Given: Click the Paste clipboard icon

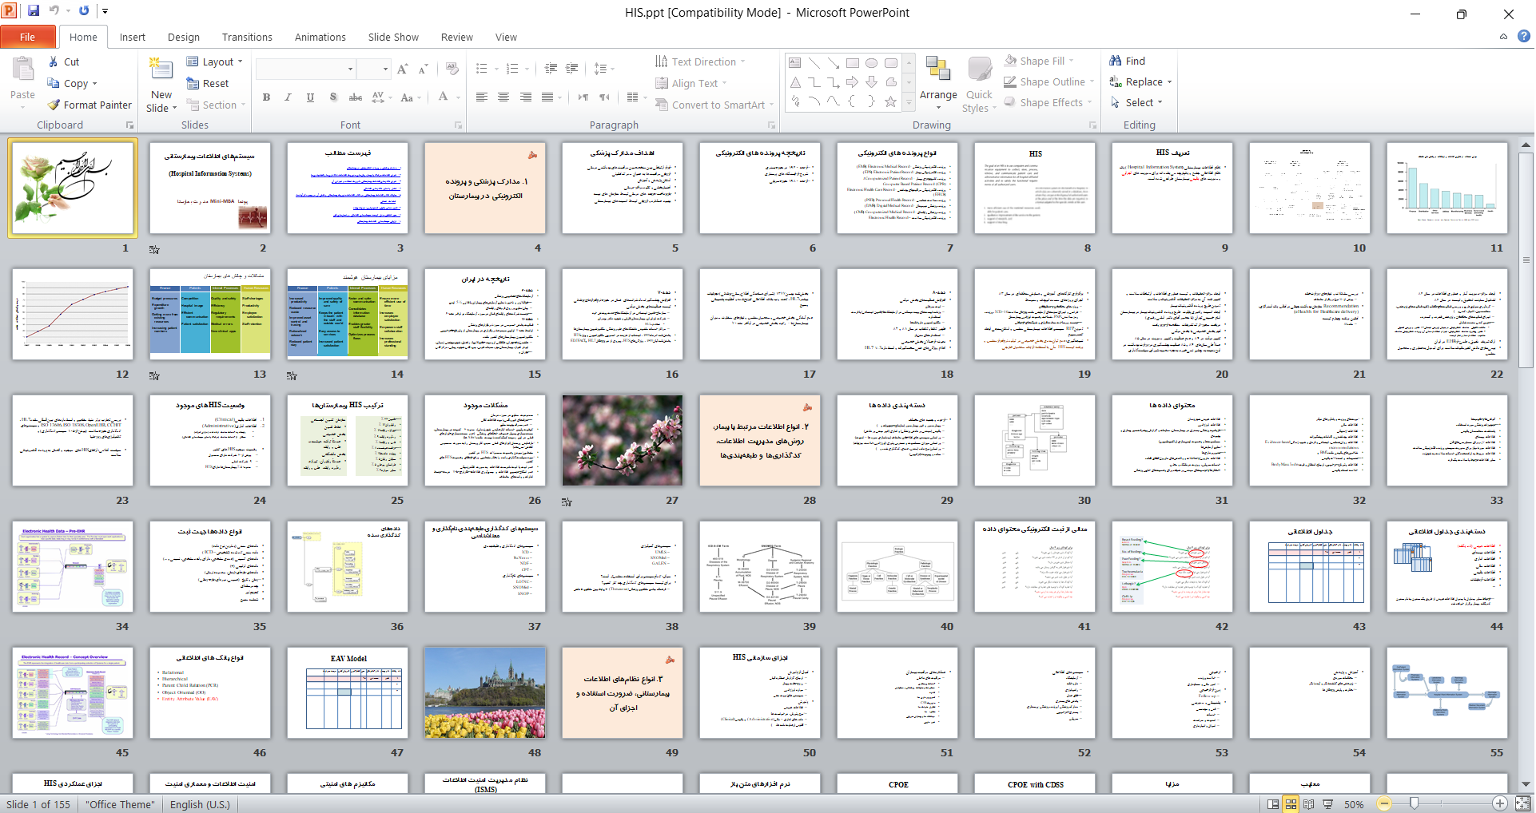Looking at the screenshot, I should pos(22,70).
